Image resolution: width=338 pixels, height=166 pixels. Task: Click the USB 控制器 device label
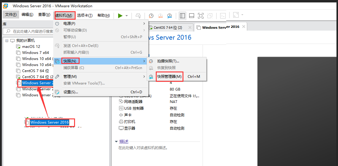(x=134, y=108)
